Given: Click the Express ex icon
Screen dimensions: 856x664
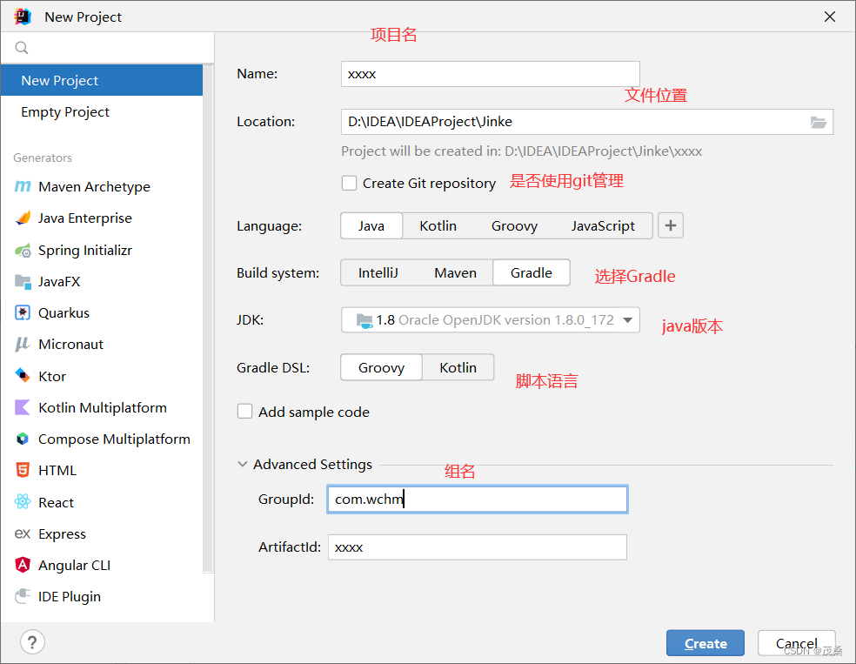Looking at the screenshot, I should coord(23,533).
